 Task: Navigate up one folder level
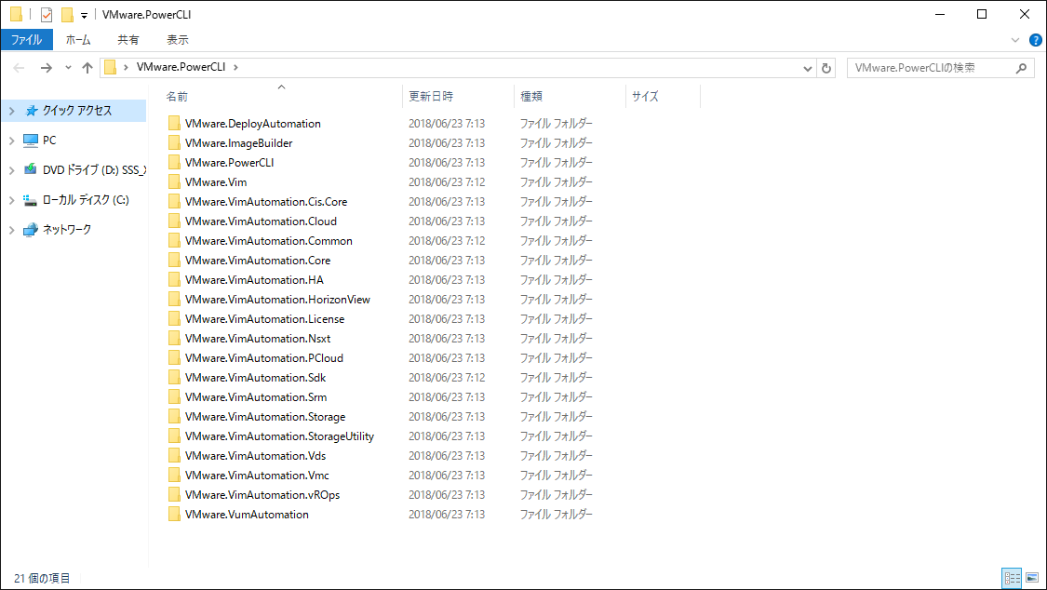87,67
